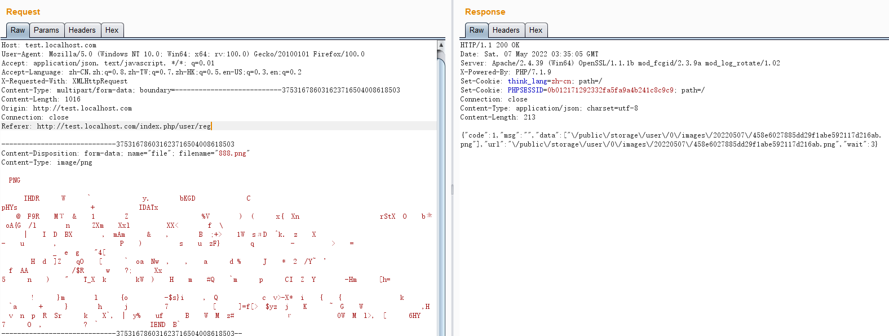
Task: Click the Content-Length: 1016 line
Action: point(41,99)
